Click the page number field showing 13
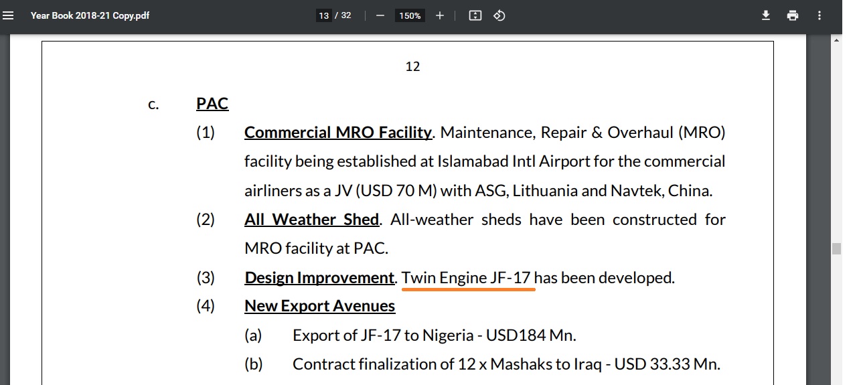This screenshot has width=857, height=385. pyautogui.click(x=324, y=15)
